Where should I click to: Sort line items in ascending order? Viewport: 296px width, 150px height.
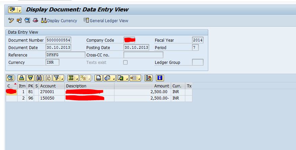[x=22, y=78]
